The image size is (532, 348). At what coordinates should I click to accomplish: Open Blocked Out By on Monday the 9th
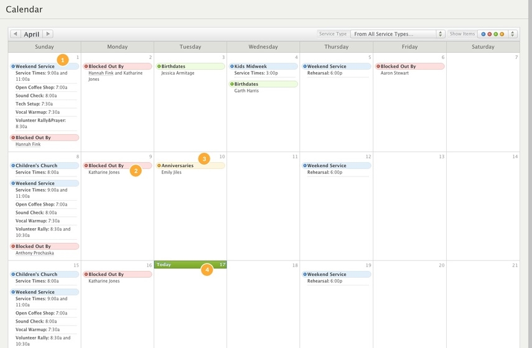(118, 166)
